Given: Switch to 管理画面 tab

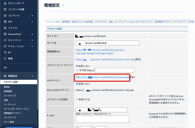Looking at the screenshot, I should pyautogui.click(x=66, y=22).
